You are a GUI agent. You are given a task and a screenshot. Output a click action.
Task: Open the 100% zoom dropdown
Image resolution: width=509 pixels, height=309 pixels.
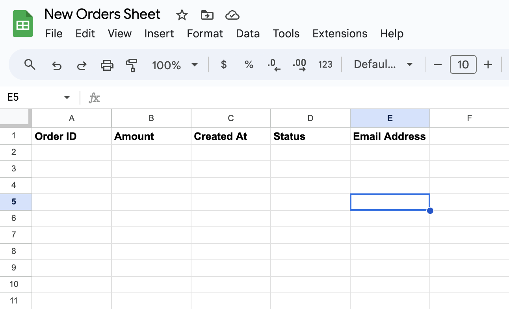point(175,65)
